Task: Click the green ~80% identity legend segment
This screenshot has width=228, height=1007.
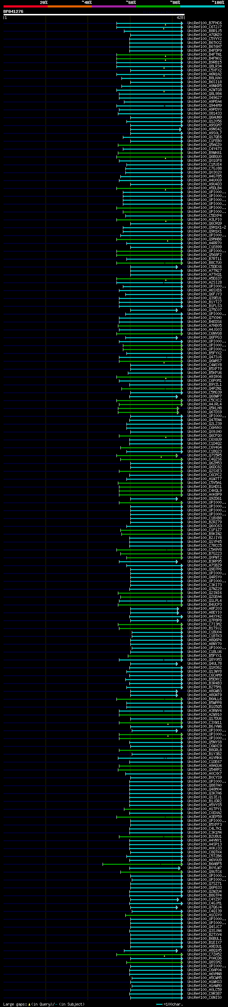Action: coord(158,6)
